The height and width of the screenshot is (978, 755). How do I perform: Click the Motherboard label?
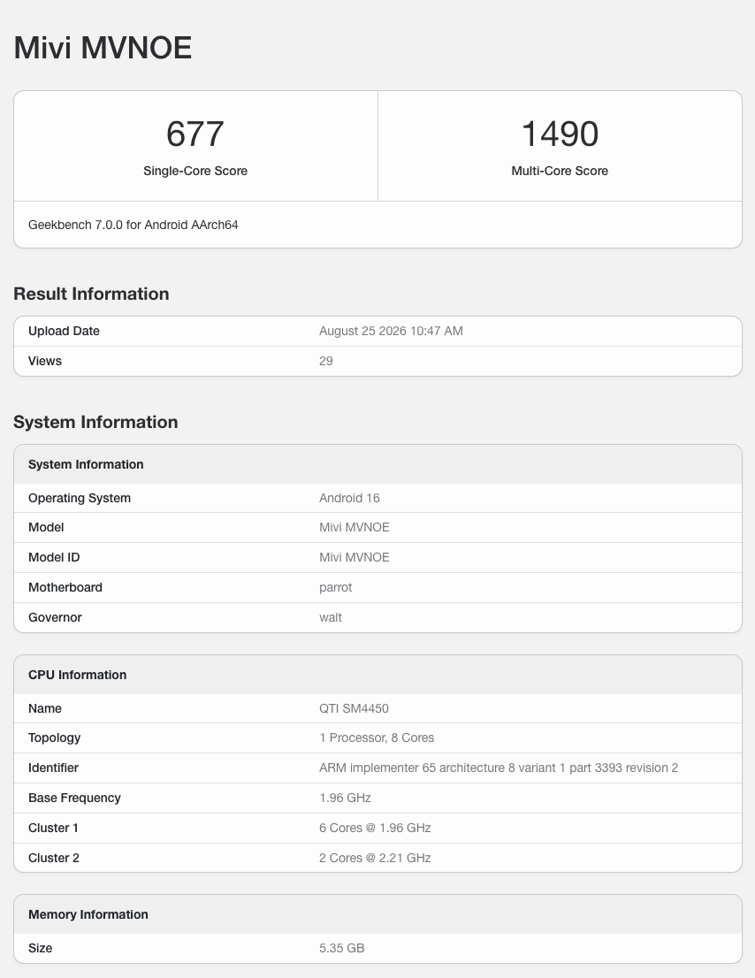pyautogui.click(x=65, y=587)
